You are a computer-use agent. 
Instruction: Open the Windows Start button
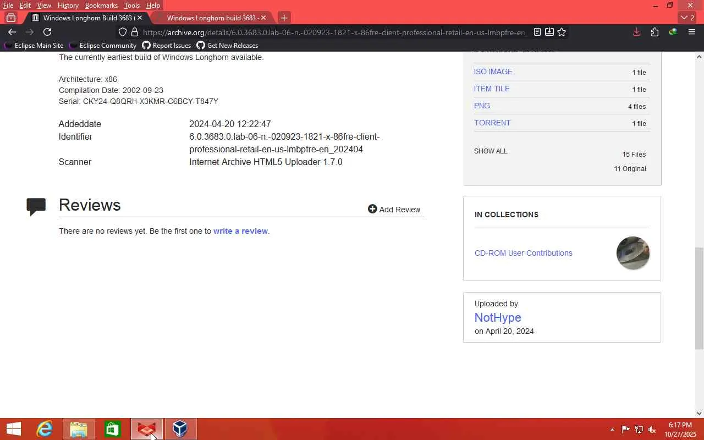click(13, 429)
